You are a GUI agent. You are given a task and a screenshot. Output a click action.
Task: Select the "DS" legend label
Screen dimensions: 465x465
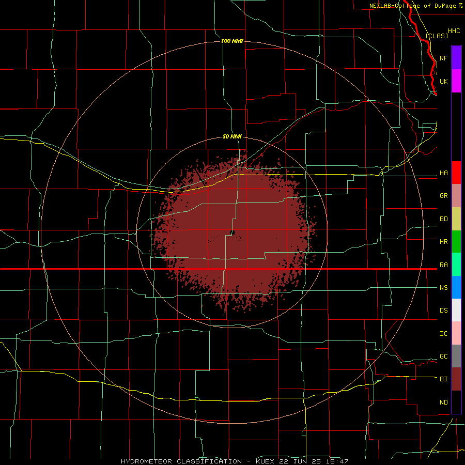click(443, 310)
